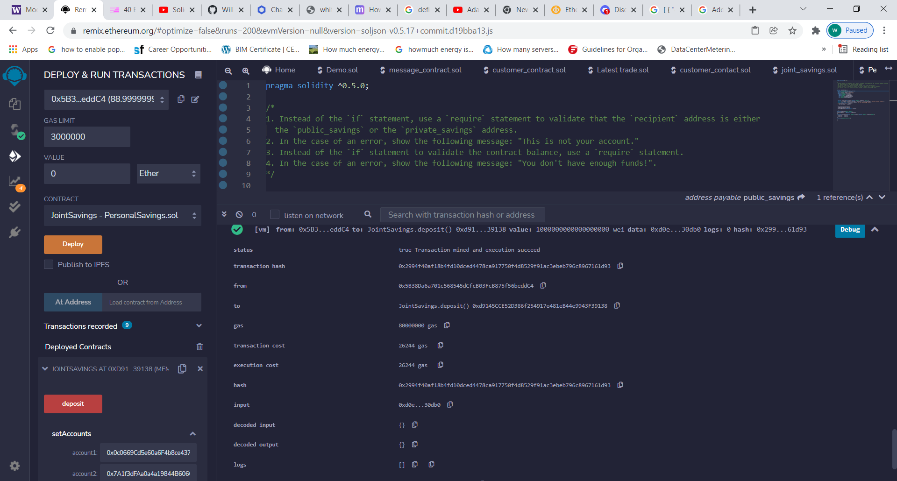Toggle breakpoint dot on line 1
Screen dimensions: 897x481
[223, 85]
